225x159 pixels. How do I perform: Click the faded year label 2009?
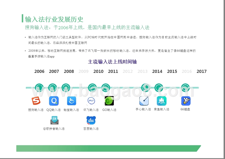coord(84,71)
